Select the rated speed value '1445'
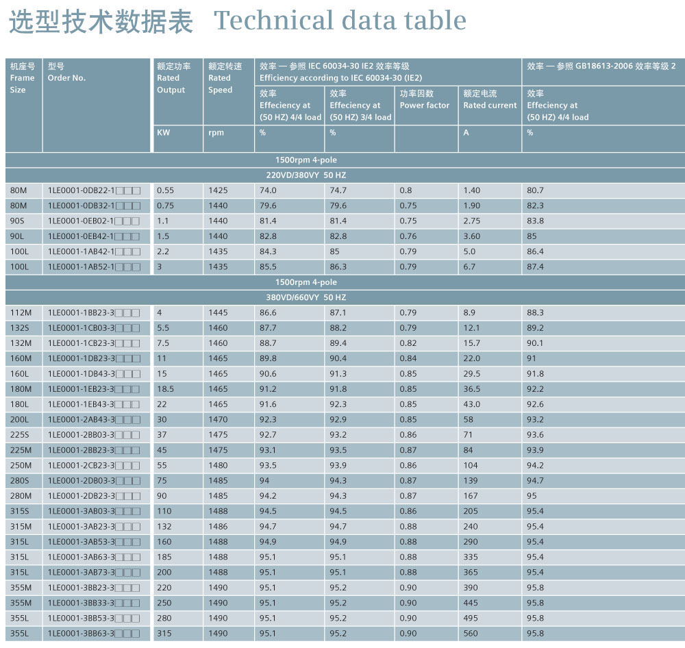Screen dimensions: 685x648 click(x=218, y=312)
